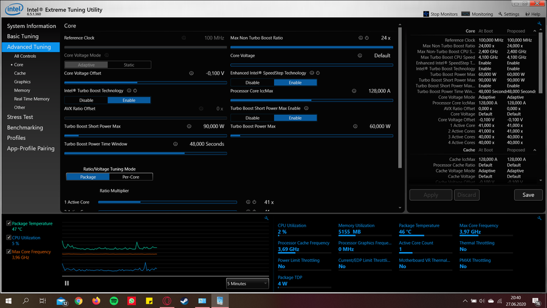The image size is (547, 308).
Task: Click info icon for Core Voltage
Action: coord(360,55)
